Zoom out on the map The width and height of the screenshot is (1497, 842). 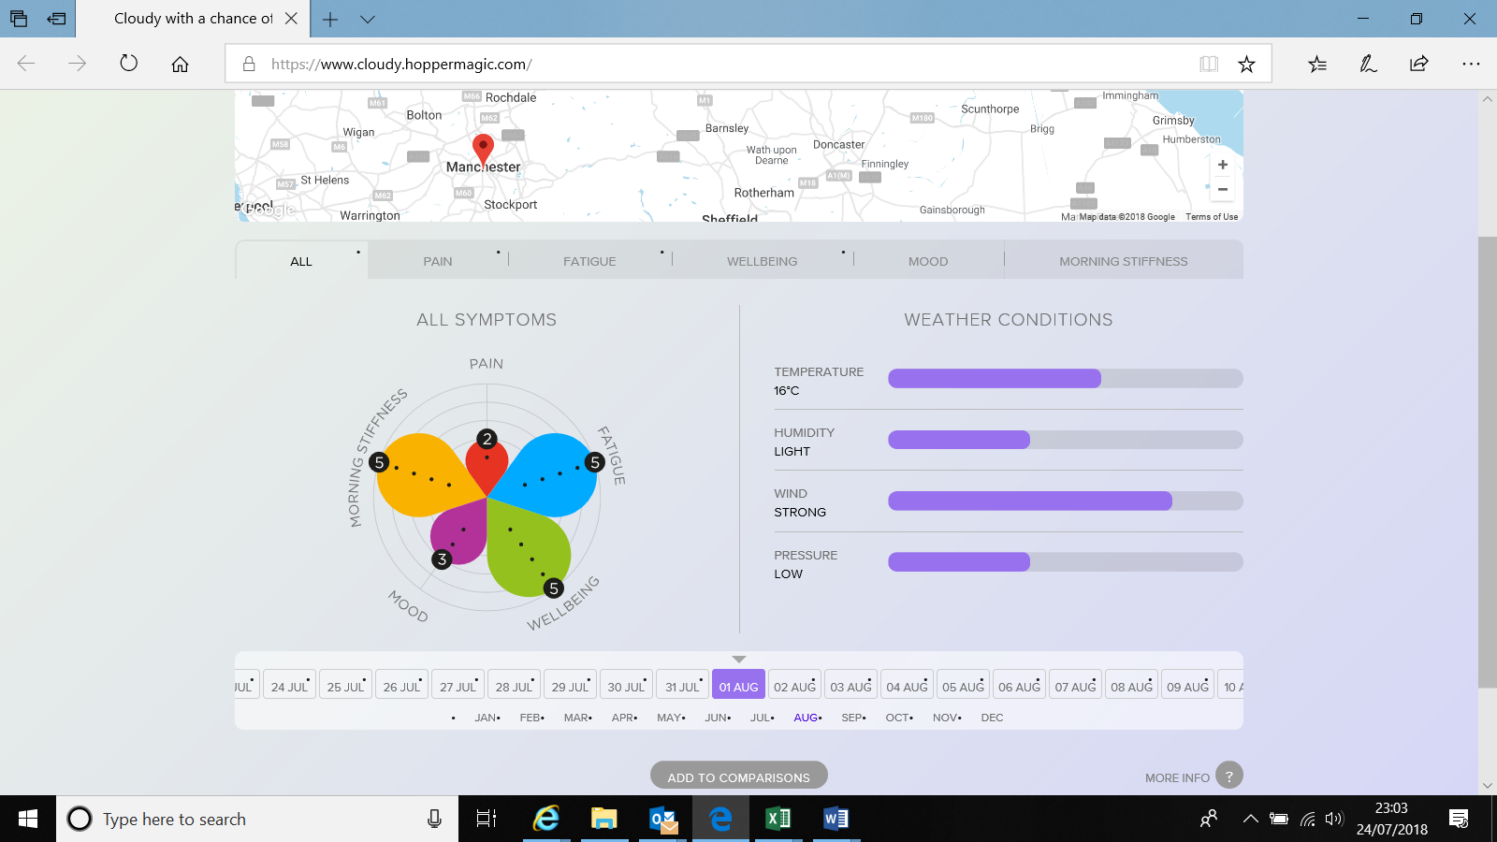tap(1222, 189)
